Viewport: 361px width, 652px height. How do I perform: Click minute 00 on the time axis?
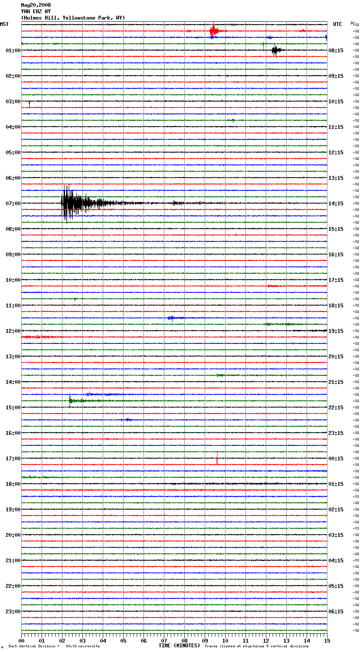[22, 641]
